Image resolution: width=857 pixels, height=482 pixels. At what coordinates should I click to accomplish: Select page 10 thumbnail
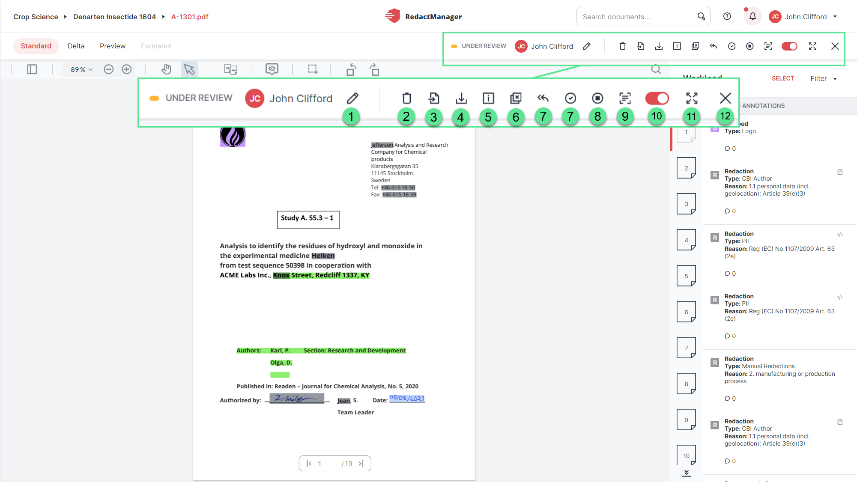click(x=686, y=455)
